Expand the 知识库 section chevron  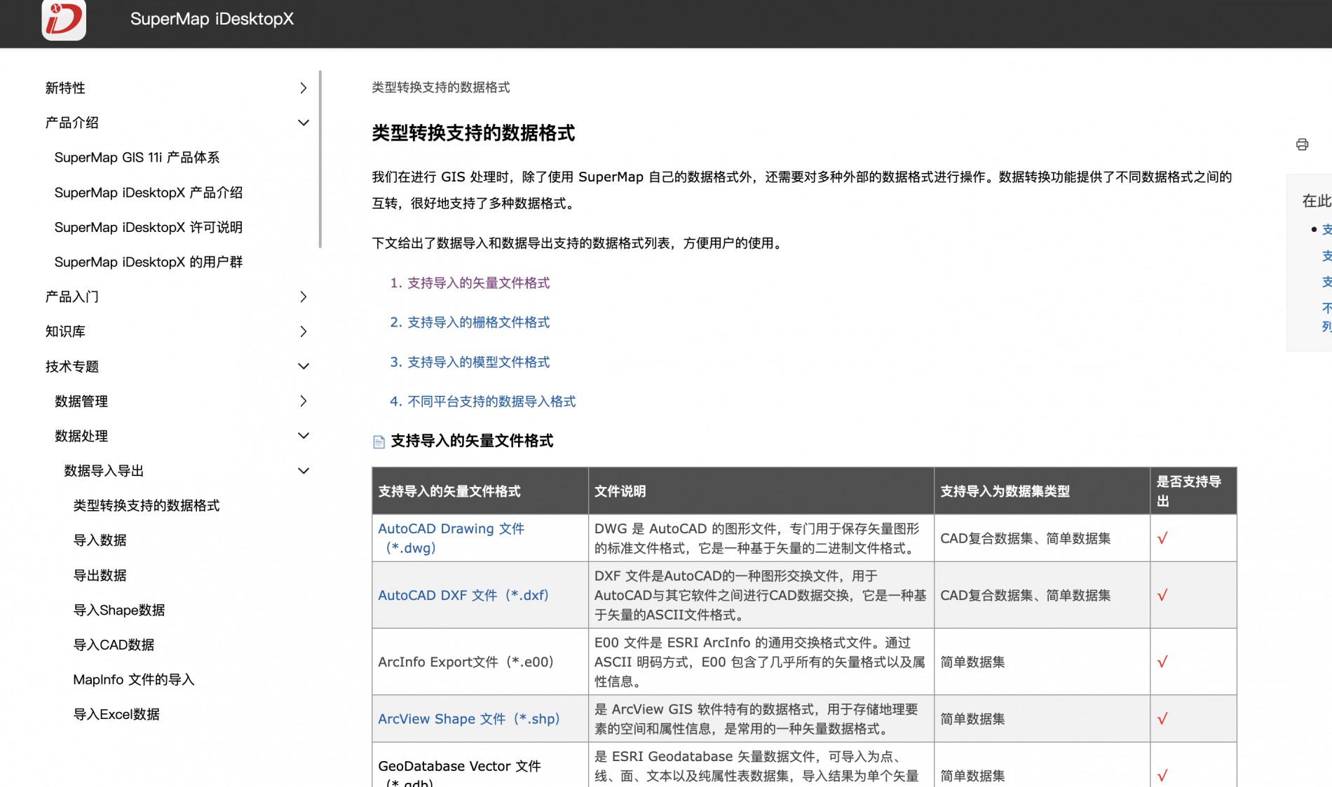pos(303,331)
